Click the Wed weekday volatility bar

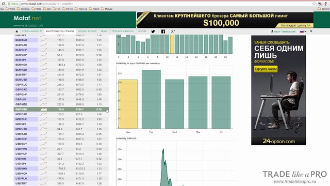point(174,104)
